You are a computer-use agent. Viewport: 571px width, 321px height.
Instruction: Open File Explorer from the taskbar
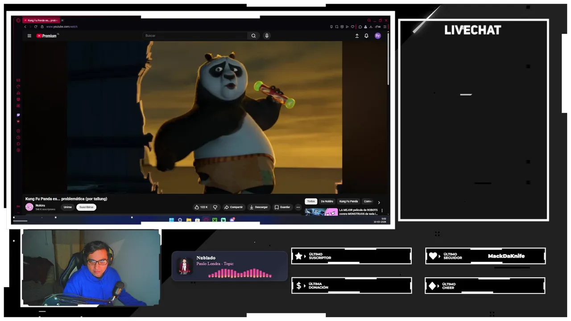(189, 220)
